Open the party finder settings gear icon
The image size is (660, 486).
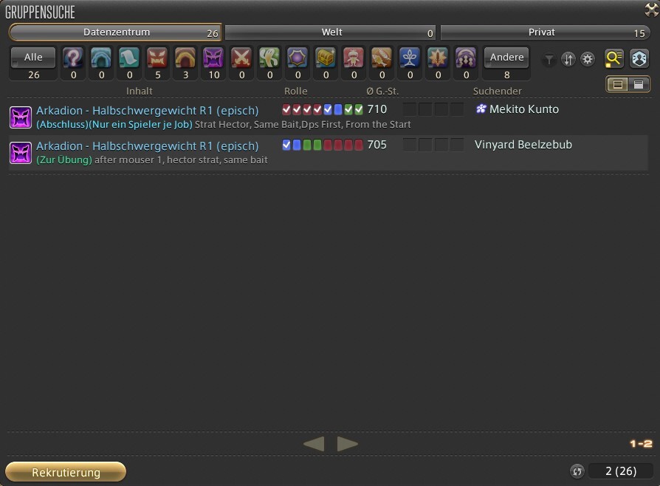point(588,60)
